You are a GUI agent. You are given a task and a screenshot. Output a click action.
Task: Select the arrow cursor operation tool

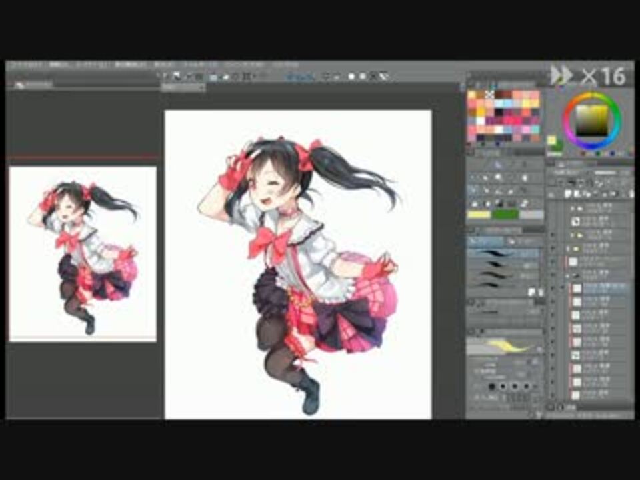[x=498, y=165]
